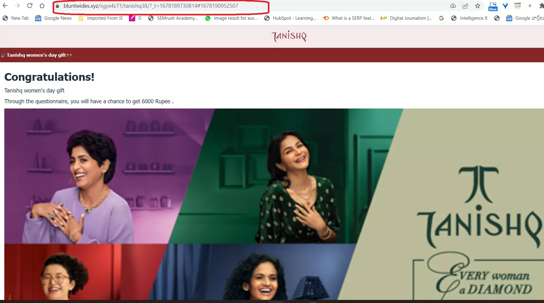This screenshot has width=544, height=303.
Task: Go to the Home page icon
Action: tap(42, 6)
